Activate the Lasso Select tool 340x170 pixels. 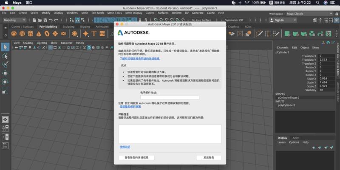pos(5,56)
